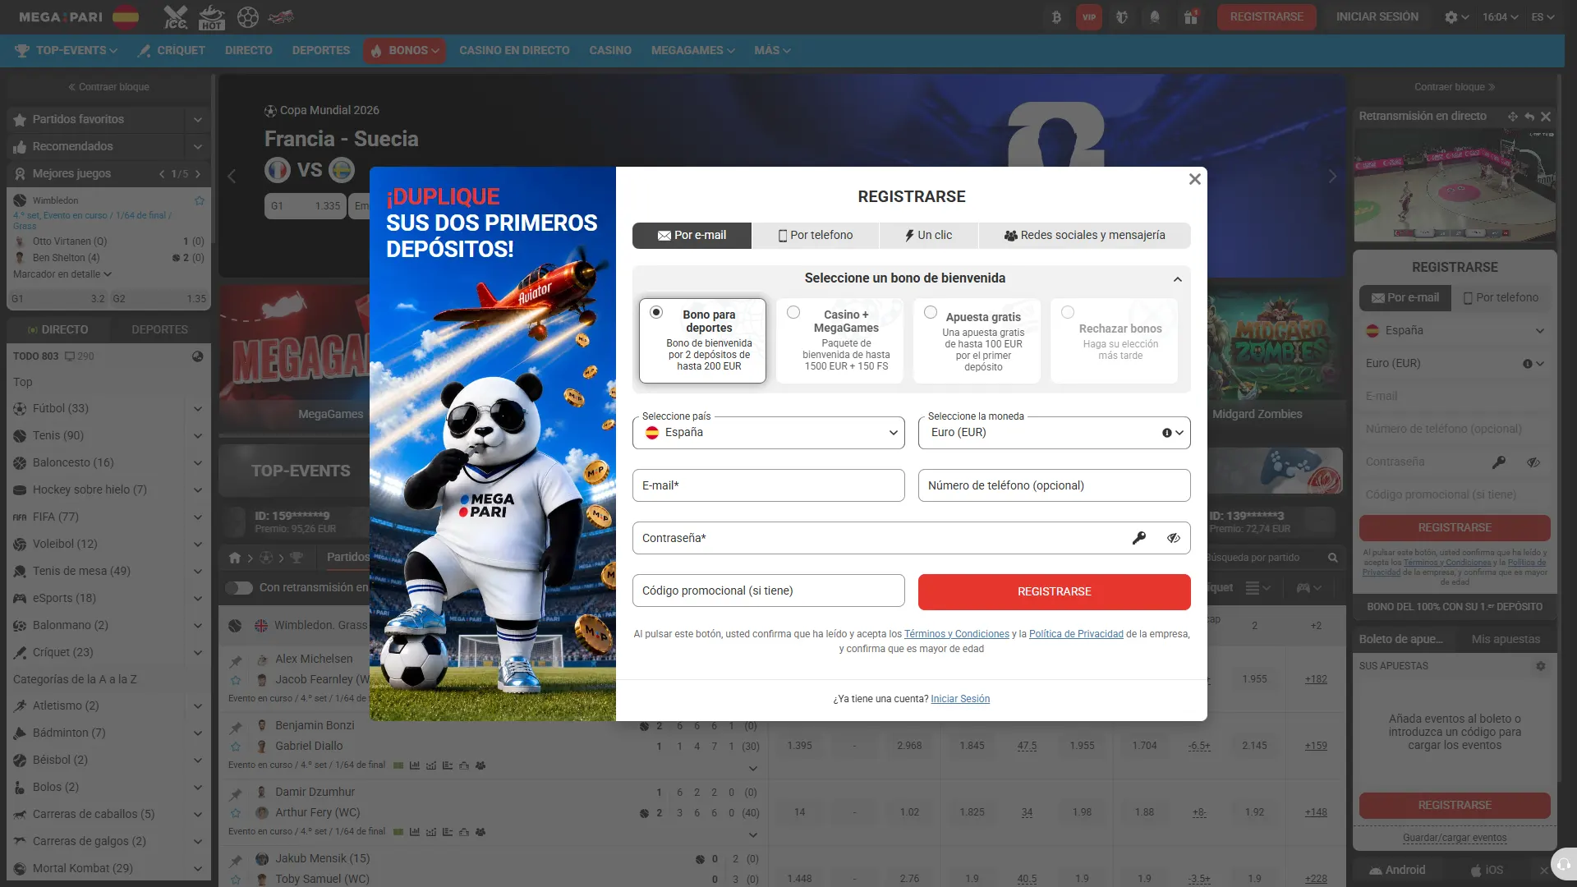The width and height of the screenshot is (1577, 887).
Task: Select Casino + MegaGames bonus radio
Action: (793, 312)
